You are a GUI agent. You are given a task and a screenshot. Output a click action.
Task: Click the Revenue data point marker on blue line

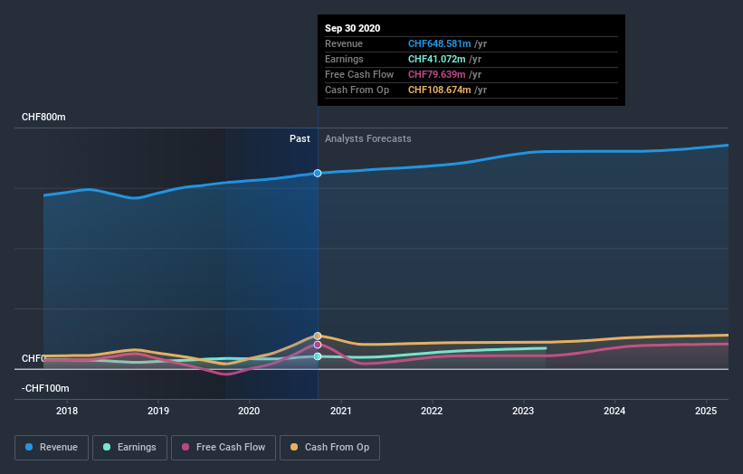tap(318, 174)
